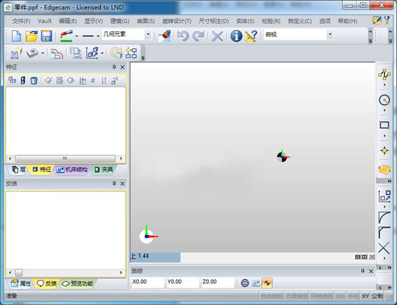Pin the 特征 panel with pushpin
The height and width of the screenshot is (305, 397).
pyautogui.click(x=114, y=67)
